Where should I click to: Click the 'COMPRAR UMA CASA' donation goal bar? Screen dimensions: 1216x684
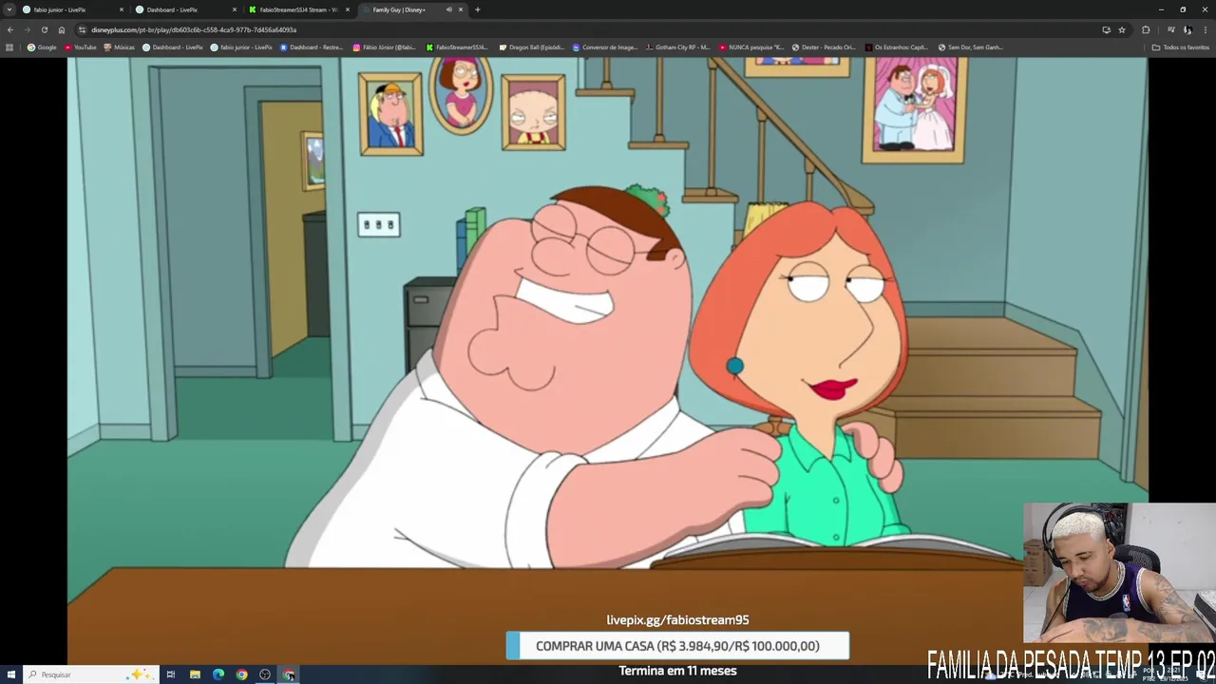pyautogui.click(x=677, y=646)
